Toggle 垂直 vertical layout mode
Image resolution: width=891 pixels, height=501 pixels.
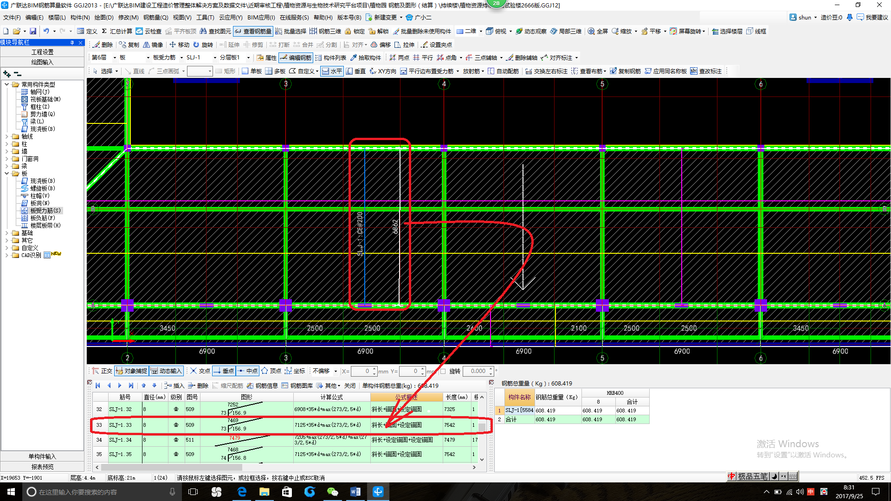coord(355,71)
